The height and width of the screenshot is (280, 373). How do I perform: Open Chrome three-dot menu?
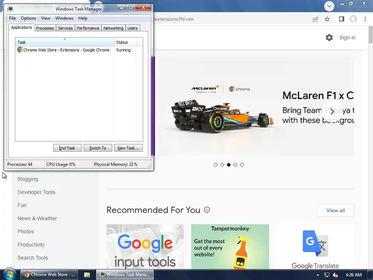tap(365, 19)
